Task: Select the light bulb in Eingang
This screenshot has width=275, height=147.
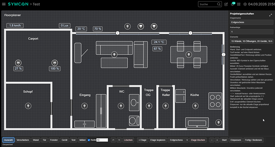Action: tap(84, 106)
